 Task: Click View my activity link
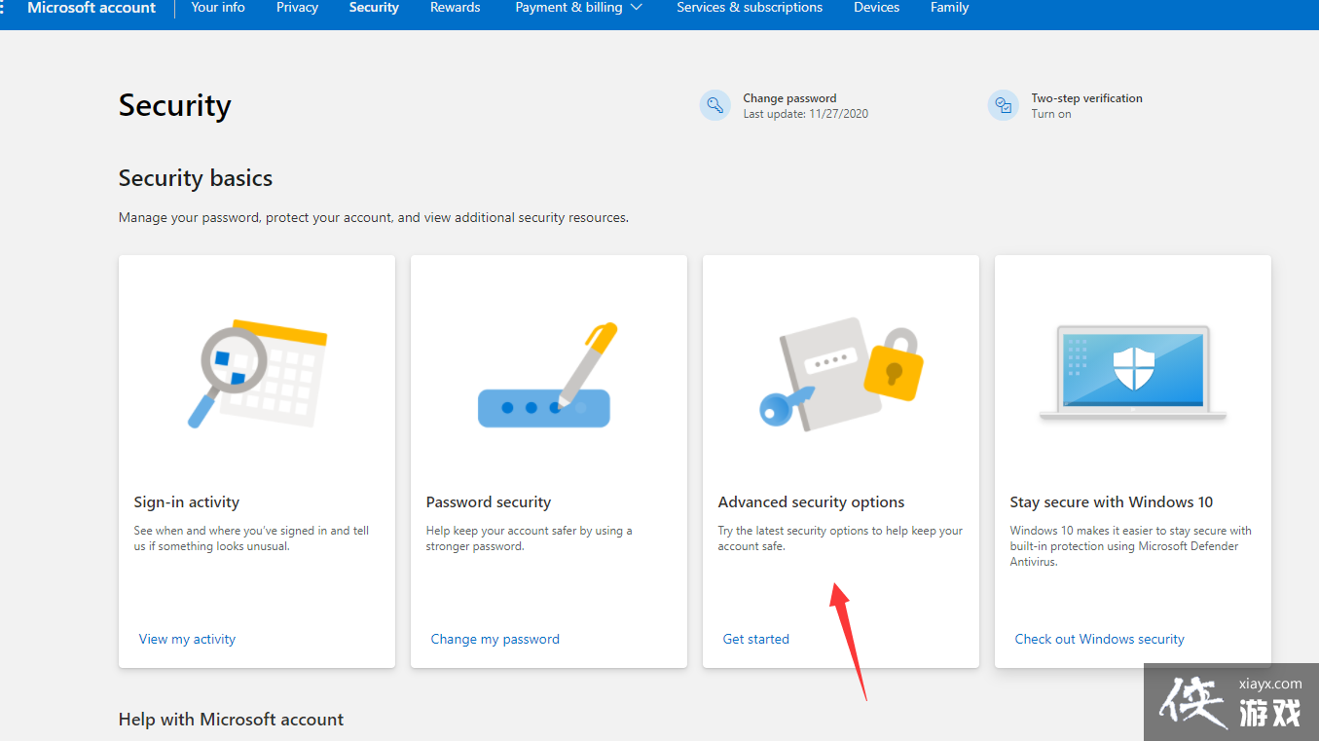point(187,639)
